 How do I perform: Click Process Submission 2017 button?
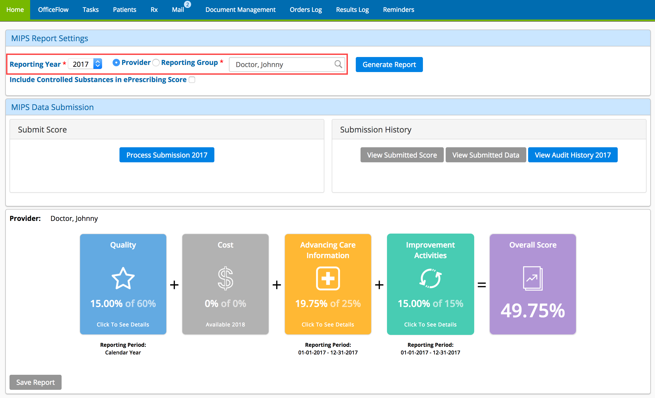coord(167,155)
